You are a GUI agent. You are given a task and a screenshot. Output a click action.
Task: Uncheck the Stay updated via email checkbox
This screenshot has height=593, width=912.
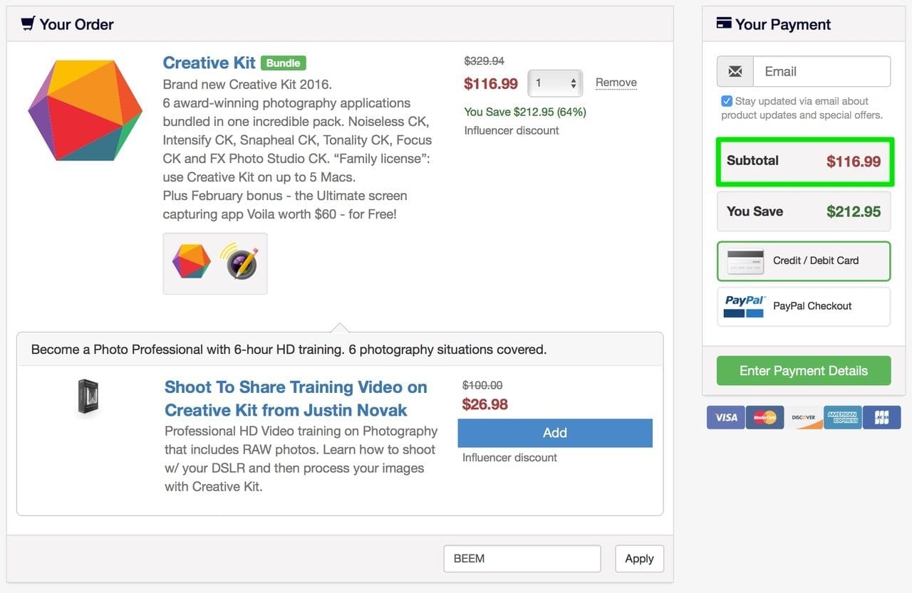tap(727, 101)
